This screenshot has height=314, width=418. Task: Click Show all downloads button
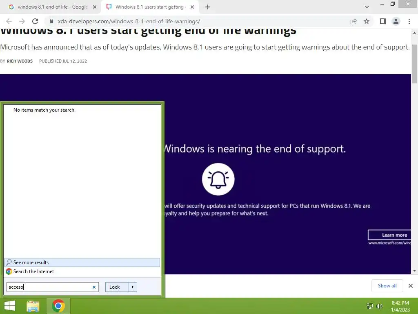pos(387,286)
